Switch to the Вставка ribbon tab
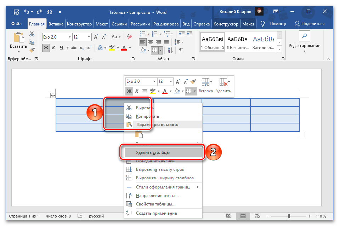Image resolution: width=339 pixels, height=226 pixels. tap(56, 24)
